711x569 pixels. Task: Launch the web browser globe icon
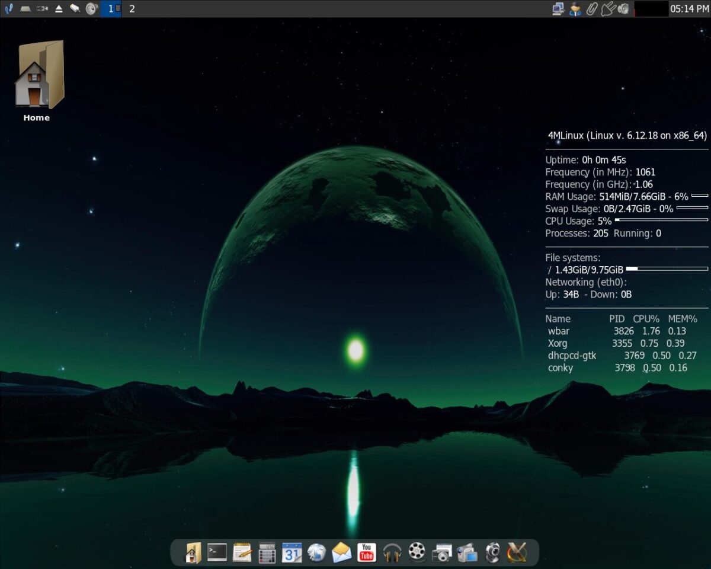316,552
